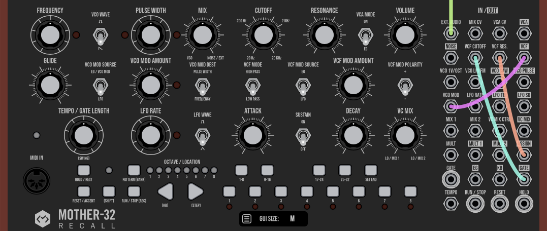Click the EXT. AUDIO patch jack

[x=451, y=34]
